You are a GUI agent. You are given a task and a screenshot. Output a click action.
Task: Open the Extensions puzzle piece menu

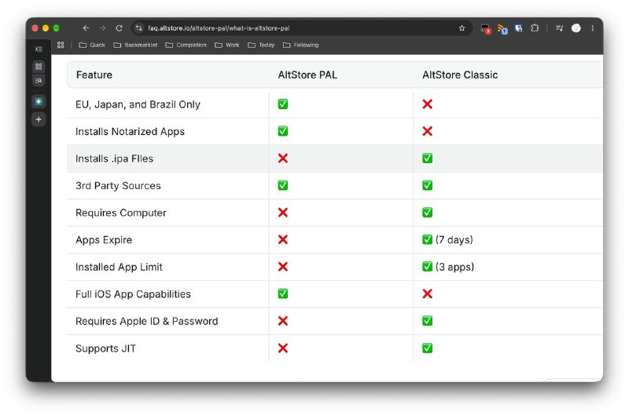pos(535,28)
